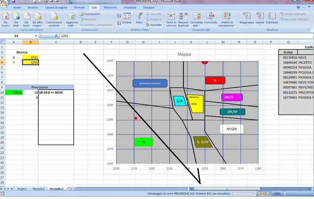The width and height of the screenshot is (314, 199).
Task: Click Aggiorna tutti refresh button
Action: tap(72, 20)
